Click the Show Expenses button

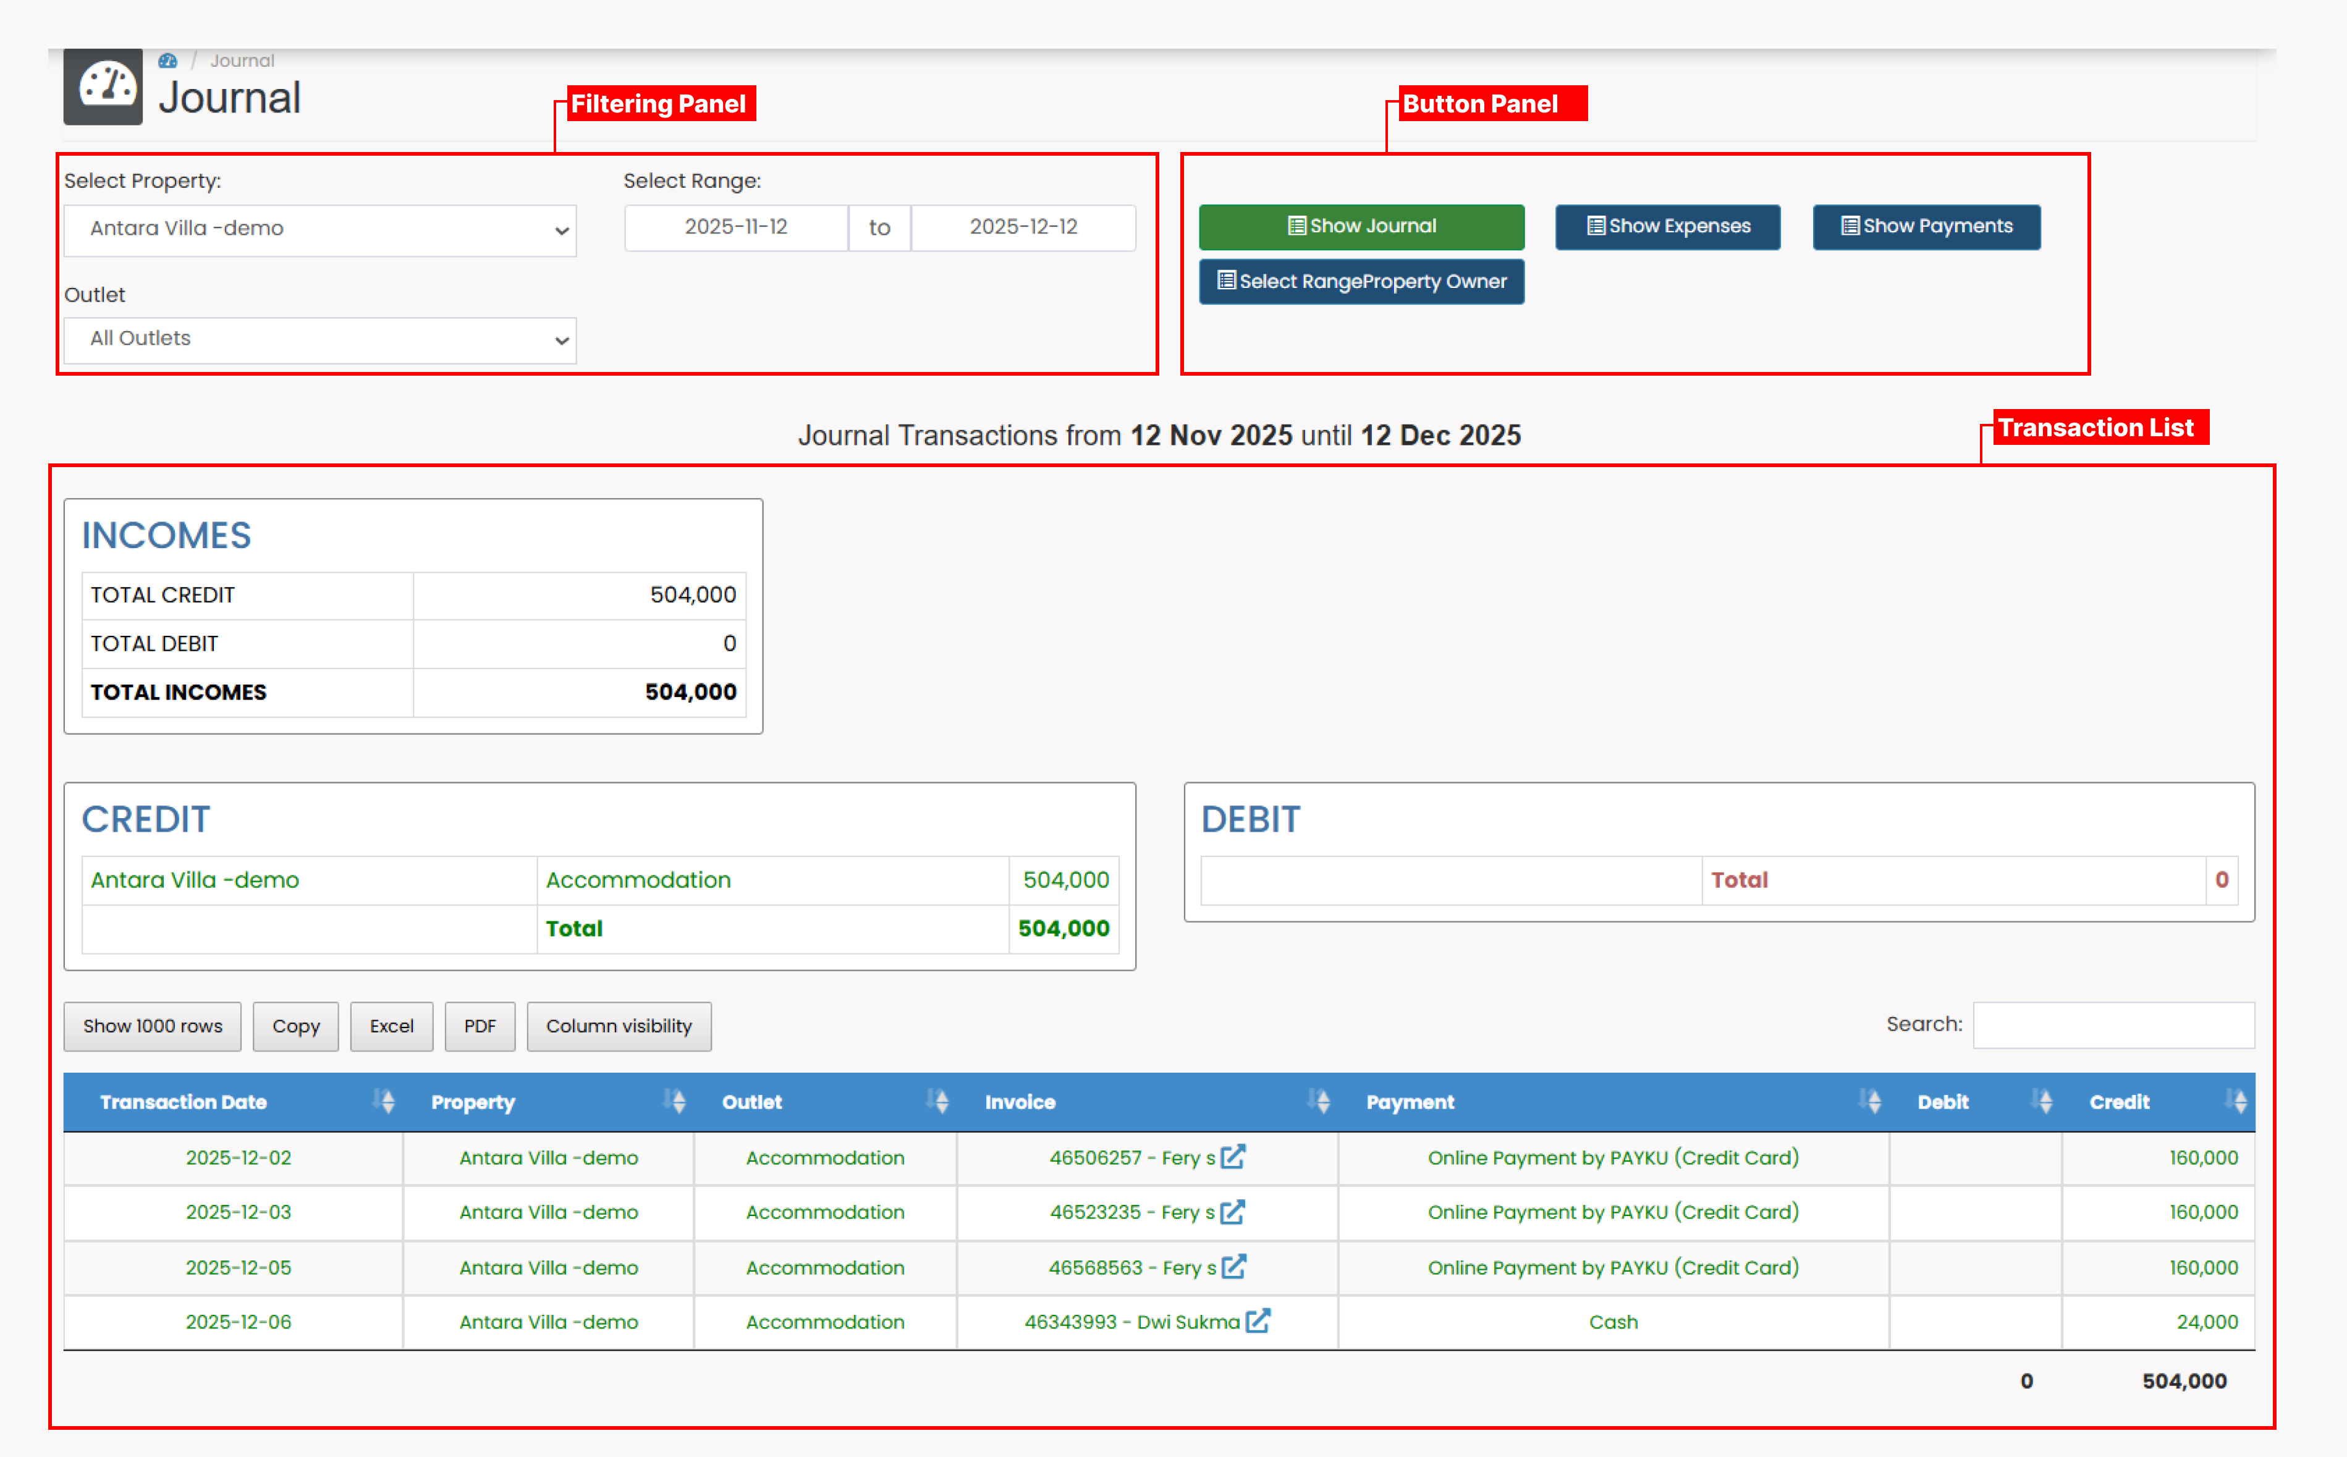pyautogui.click(x=1668, y=226)
